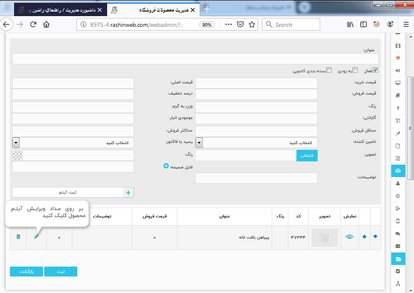Click the قیمت خرید input field
Viewport: 414px width, 293px height.
(256, 83)
